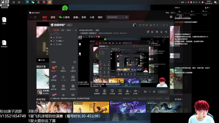Select the 文本 1 layer row
Screen dimensions: 219x123
point(63,37)
